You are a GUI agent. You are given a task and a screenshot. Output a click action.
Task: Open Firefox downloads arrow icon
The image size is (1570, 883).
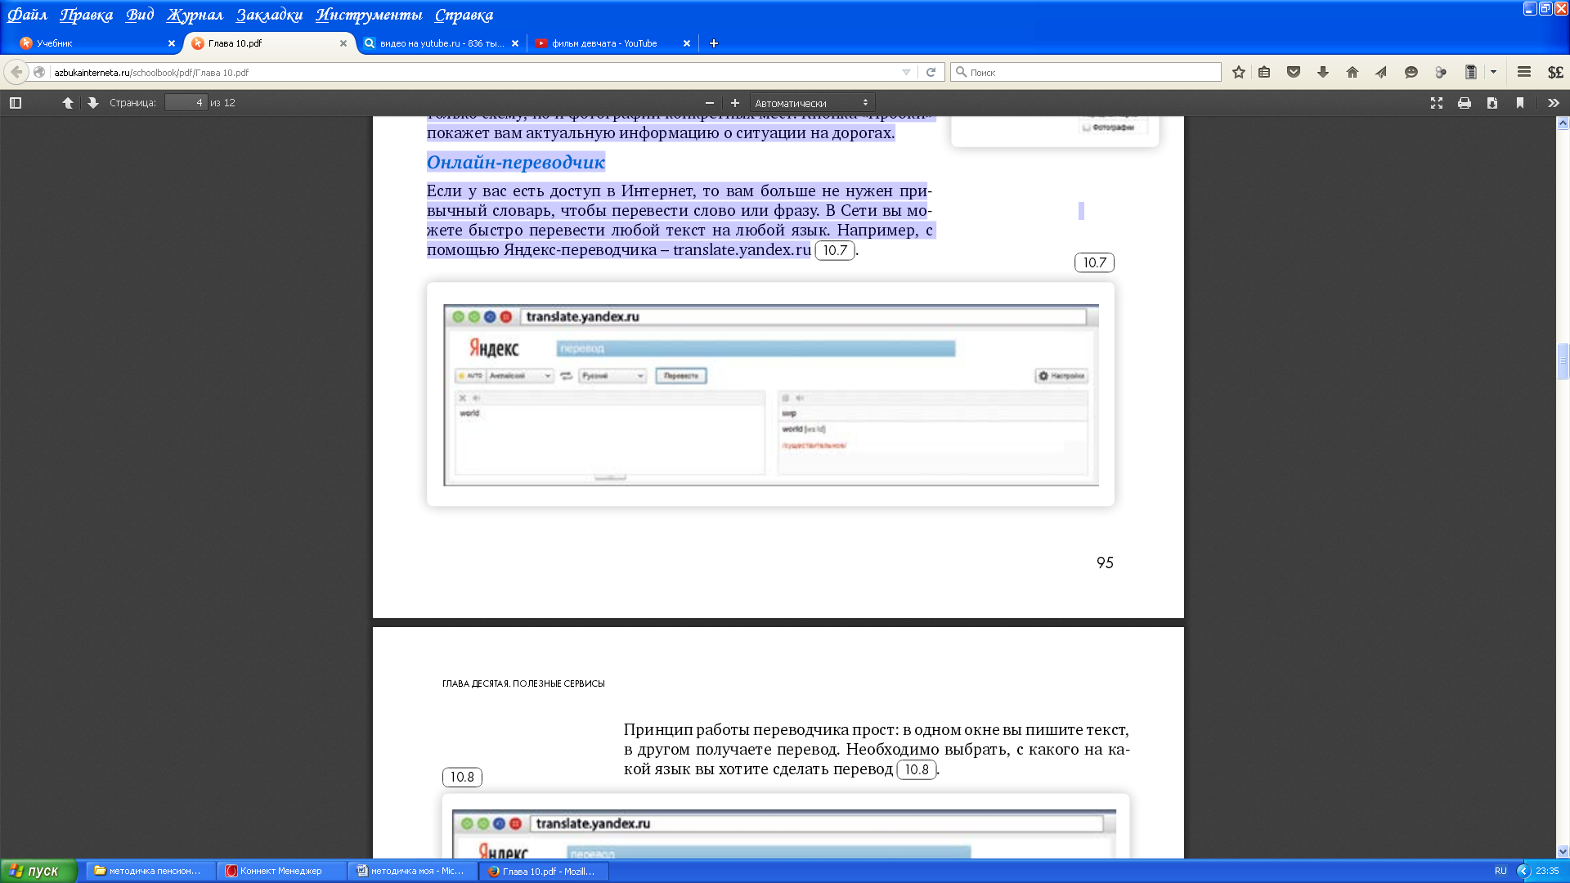(1323, 73)
